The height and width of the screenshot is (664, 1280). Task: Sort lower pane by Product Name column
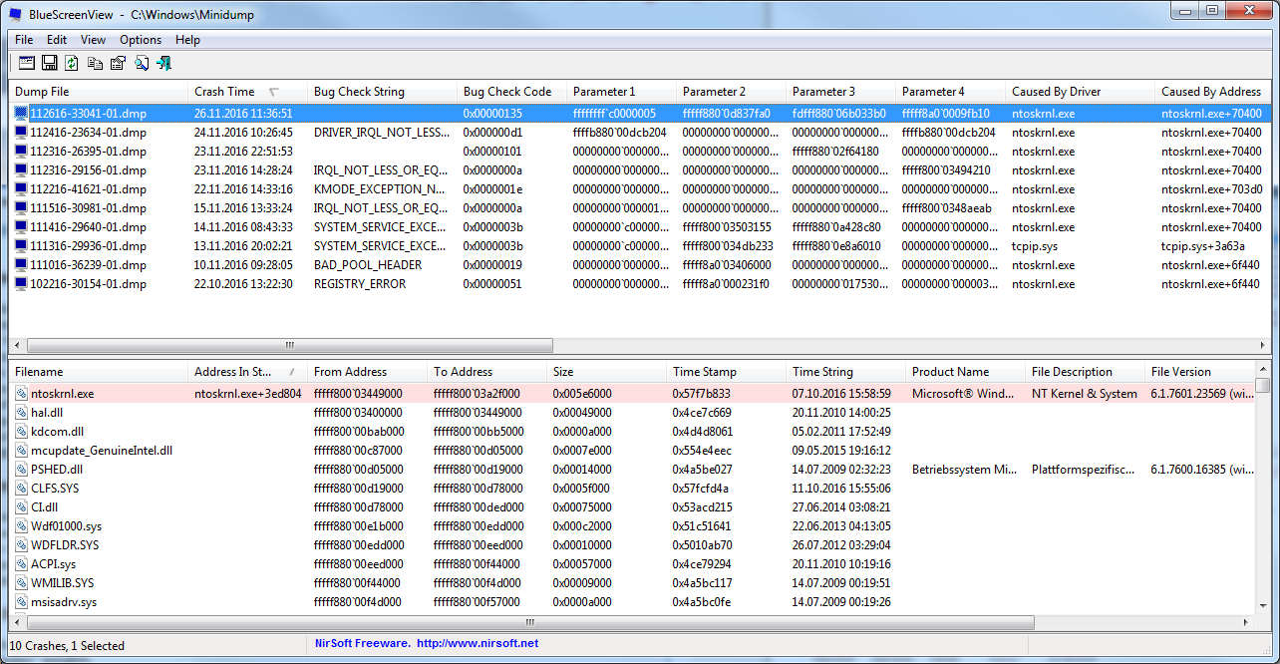pos(966,372)
